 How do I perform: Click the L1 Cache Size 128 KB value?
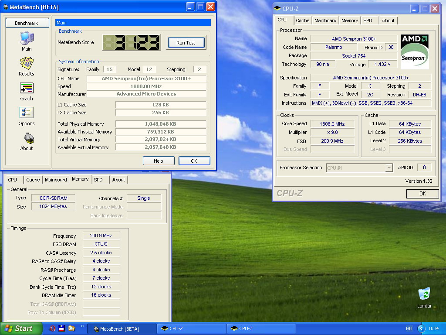(x=161, y=105)
